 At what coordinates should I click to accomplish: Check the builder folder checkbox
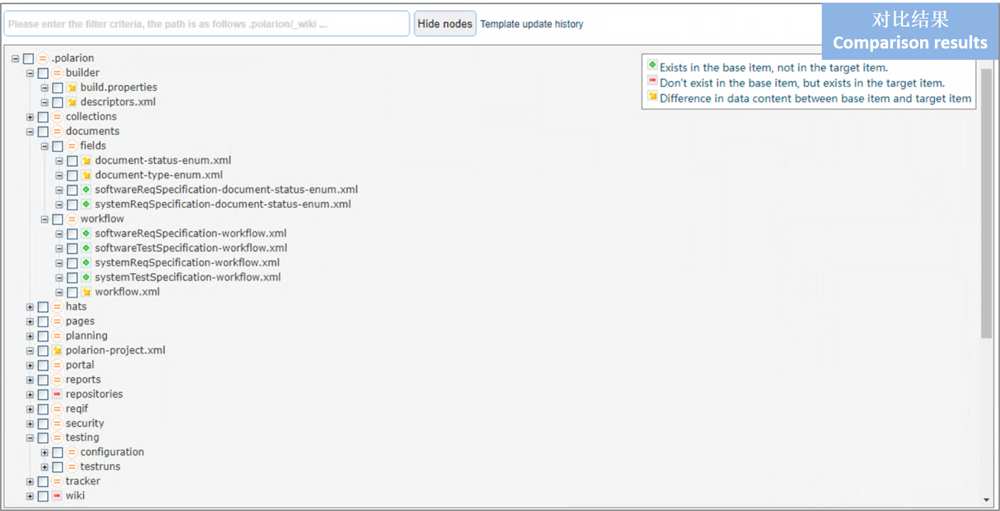coord(43,73)
